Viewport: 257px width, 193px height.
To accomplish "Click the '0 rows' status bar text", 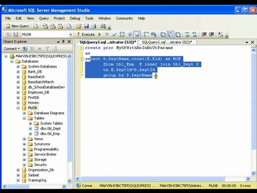I will pos(245,186).
